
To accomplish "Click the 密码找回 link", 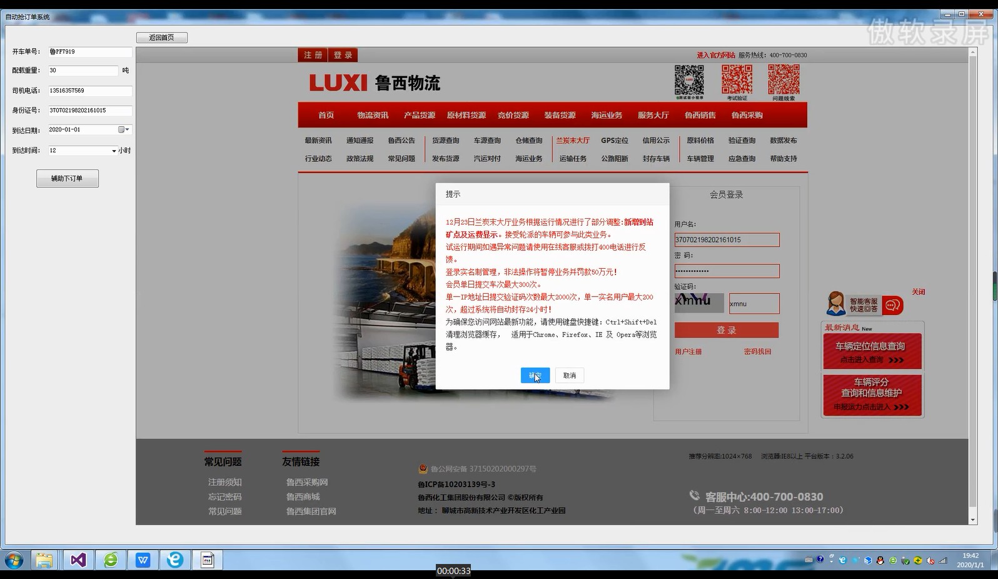I will pos(757,352).
